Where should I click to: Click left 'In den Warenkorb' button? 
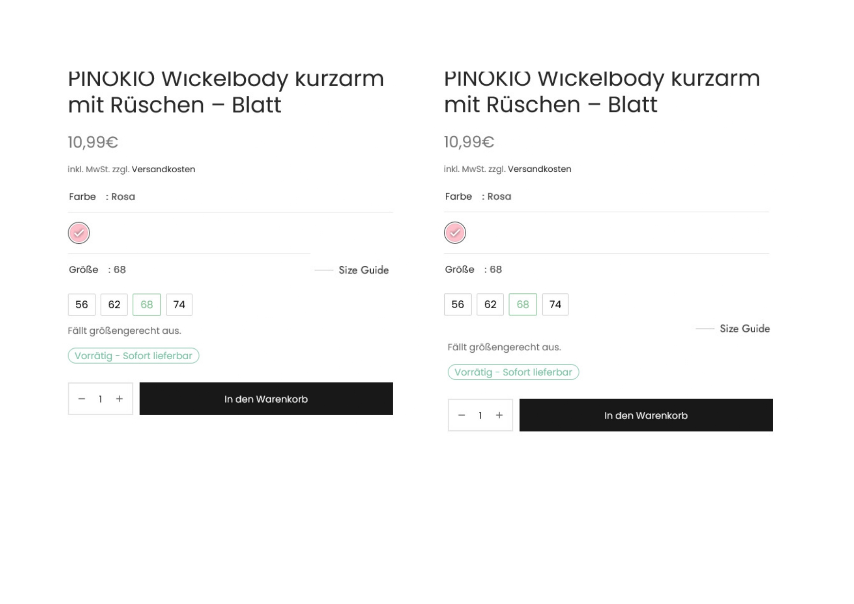(x=266, y=399)
